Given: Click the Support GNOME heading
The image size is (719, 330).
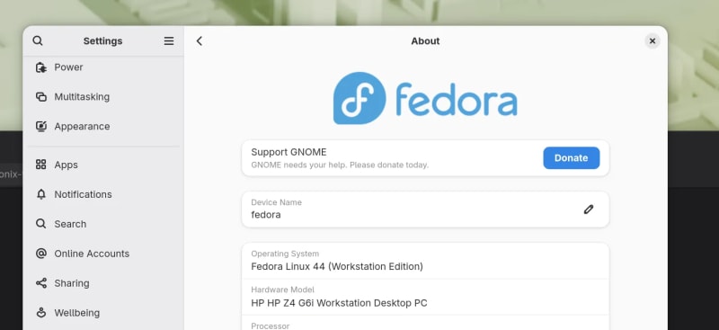Looking at the screenshot, I should [x=288, y=152].
